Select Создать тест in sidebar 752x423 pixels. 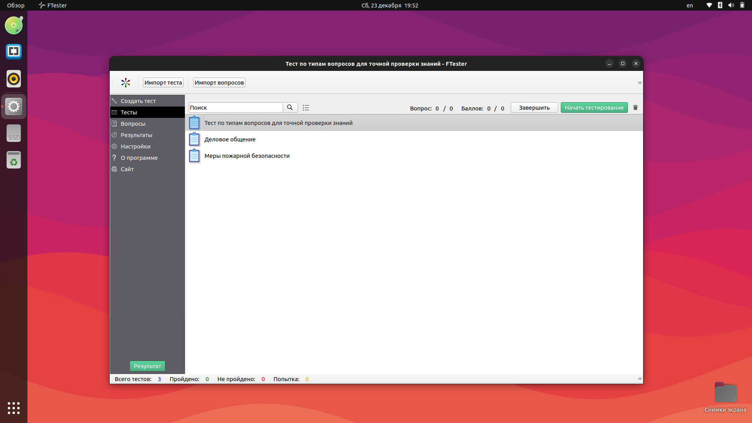(x=138, y=101)
